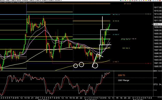Click the 1900.50 price axis label
This screenshot has height=100, width=162.
[158, 43]
